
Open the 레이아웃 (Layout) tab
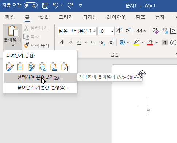click(116, 17)
